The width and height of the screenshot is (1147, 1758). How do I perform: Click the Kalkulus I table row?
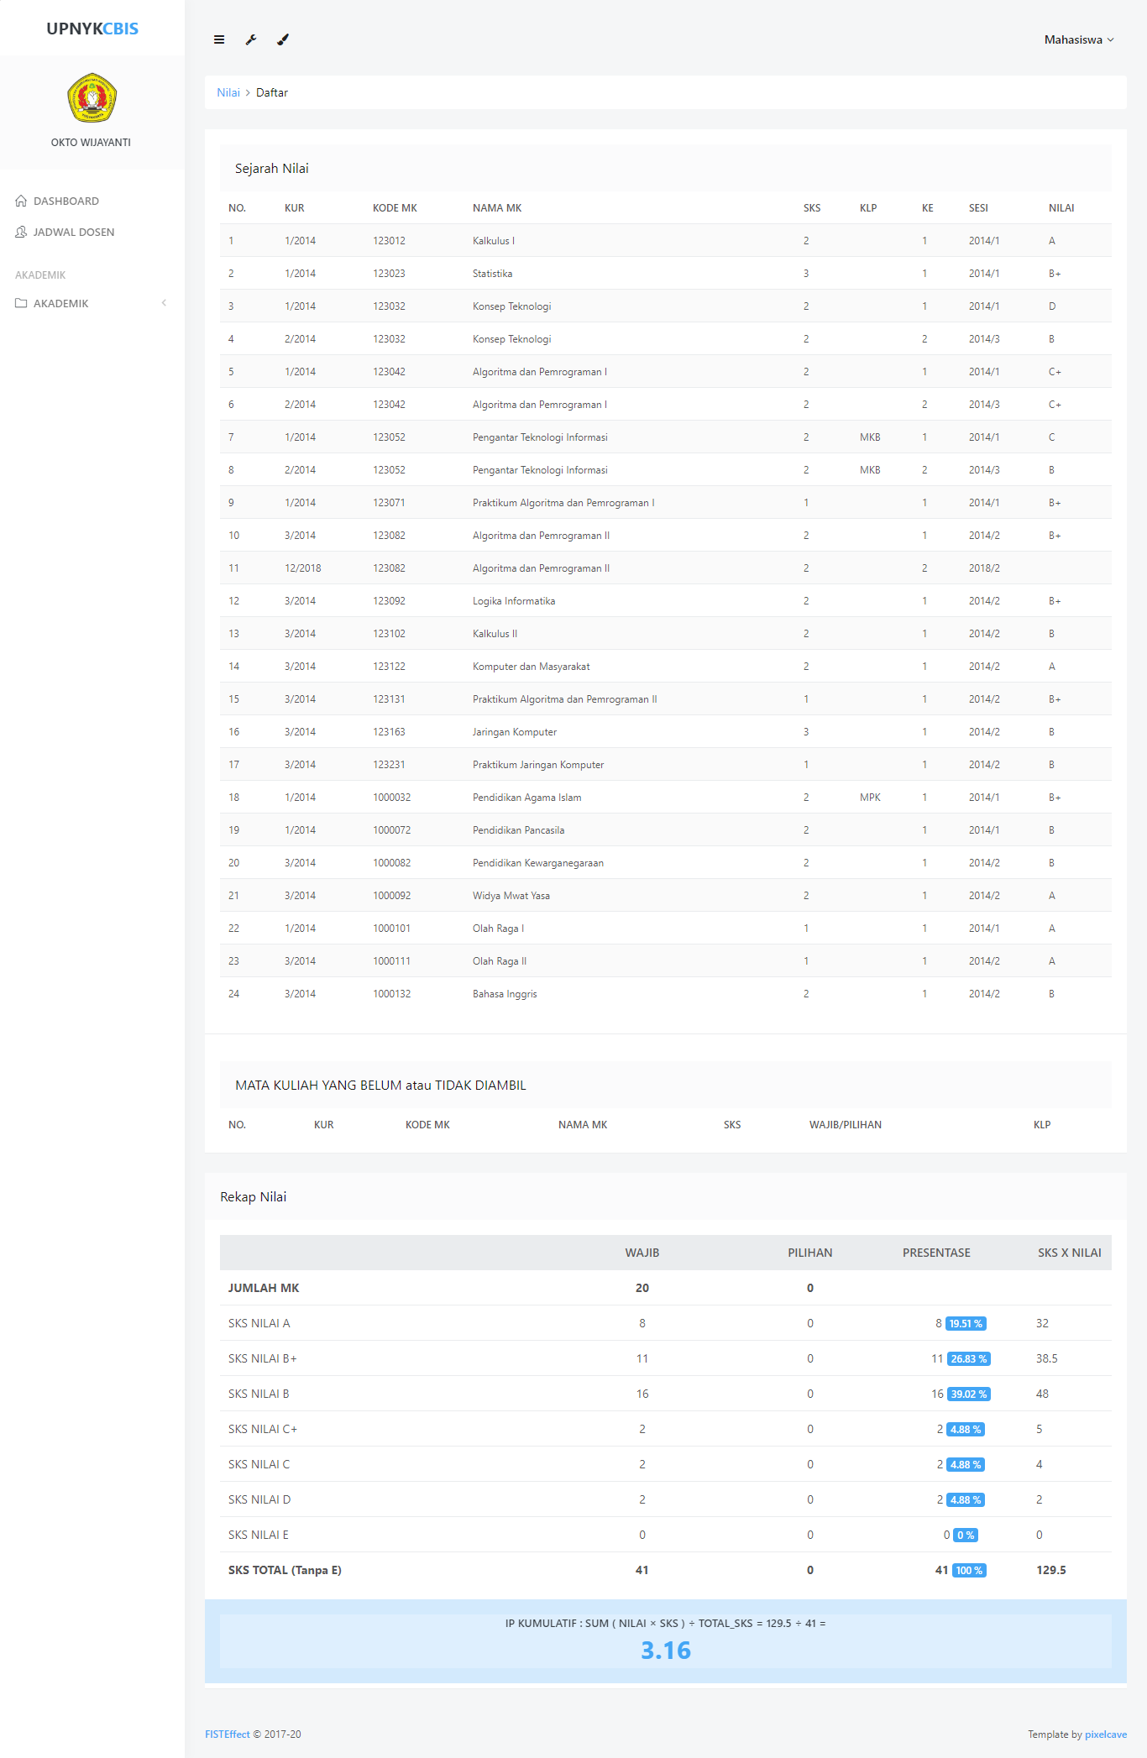(494, 241)
